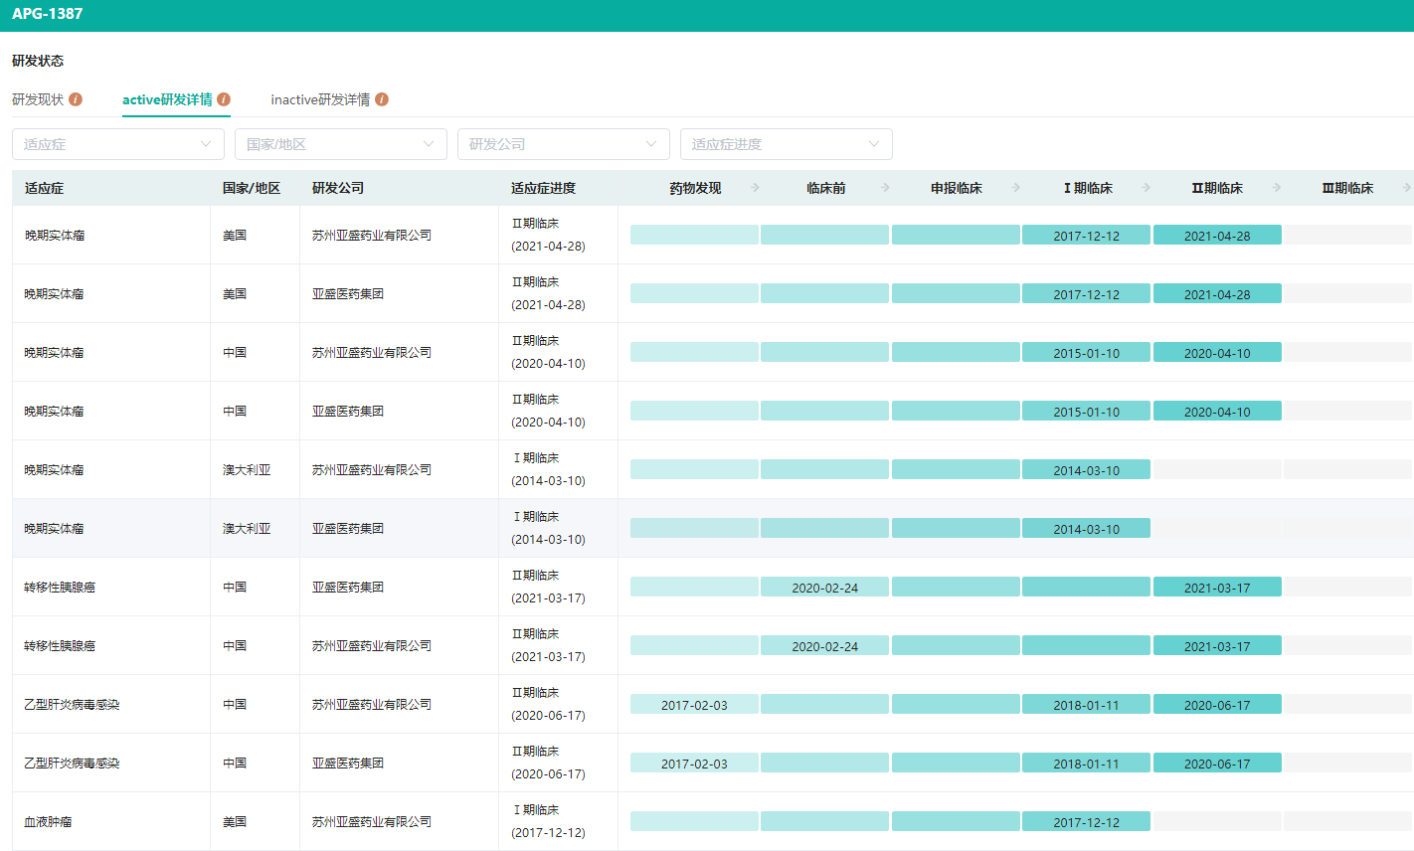1414x851 pixels.
Task: Switch to the inactive研发详情 tab
Action: [320, 99]
